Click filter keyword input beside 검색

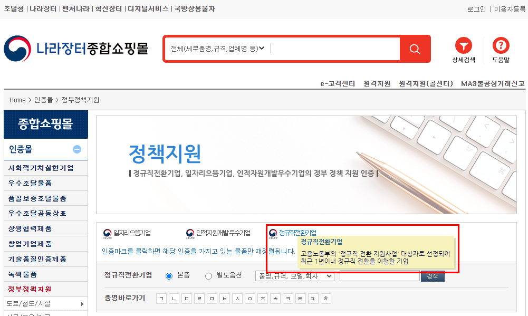(380, 276)
